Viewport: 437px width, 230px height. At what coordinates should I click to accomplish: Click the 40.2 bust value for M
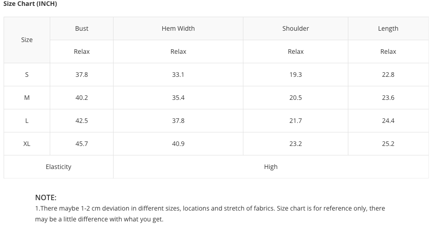pyautogui.click(x=81, y=98)
